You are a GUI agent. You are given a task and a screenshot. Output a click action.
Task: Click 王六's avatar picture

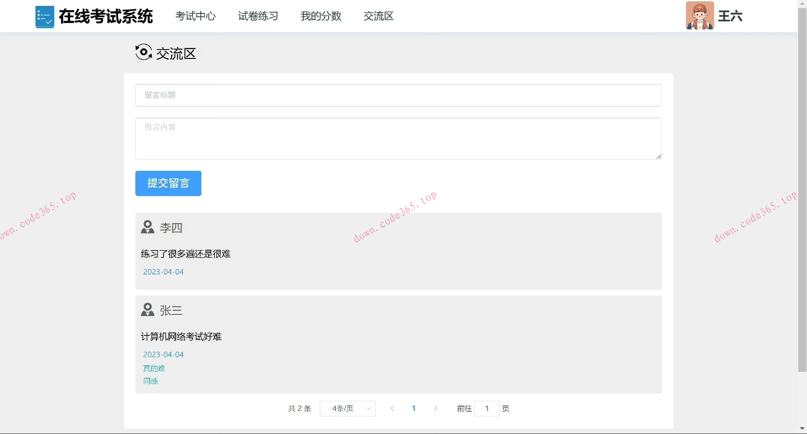(x=699, y=16)
